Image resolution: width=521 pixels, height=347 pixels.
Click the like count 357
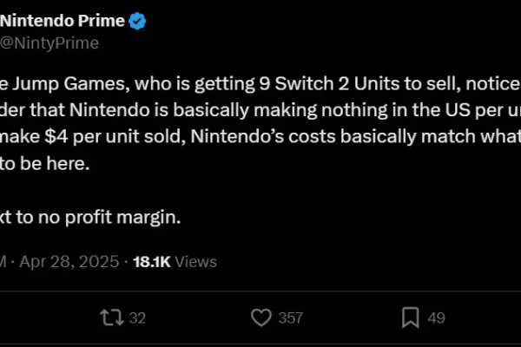click(x=291, y=318)
